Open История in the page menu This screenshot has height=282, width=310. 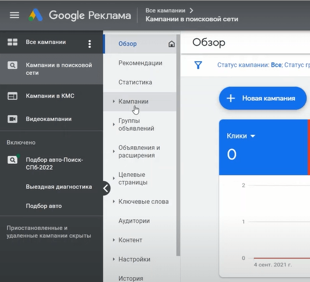pos(140,278)
